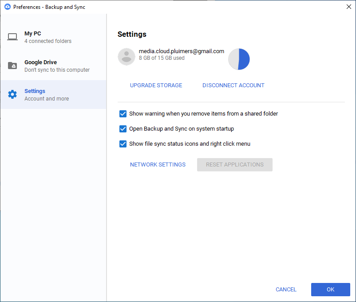Click the storage usage pie chart
This screenshot has height=302, width=356.
coord(239,58)
